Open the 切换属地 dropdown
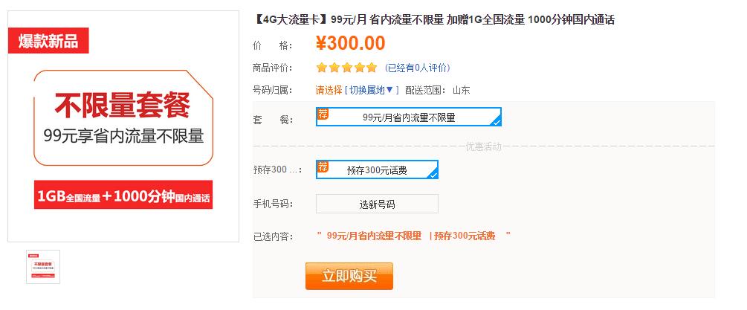The height and width of the screenshot is (310, 747). pos(372,91)
